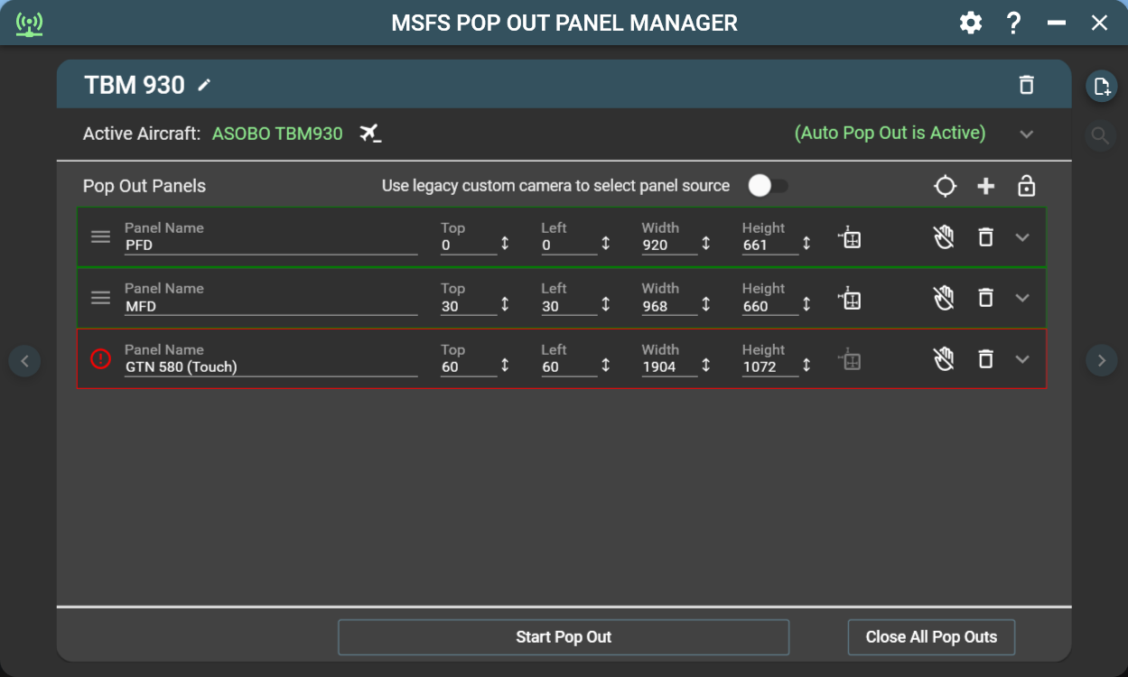
Task: Delete the PFD panel
Action: (986, 237)
